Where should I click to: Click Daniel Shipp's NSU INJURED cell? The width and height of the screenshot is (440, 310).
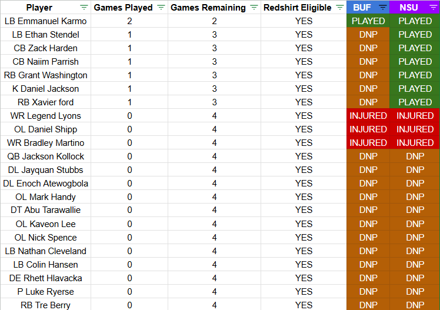pos(415,129)
